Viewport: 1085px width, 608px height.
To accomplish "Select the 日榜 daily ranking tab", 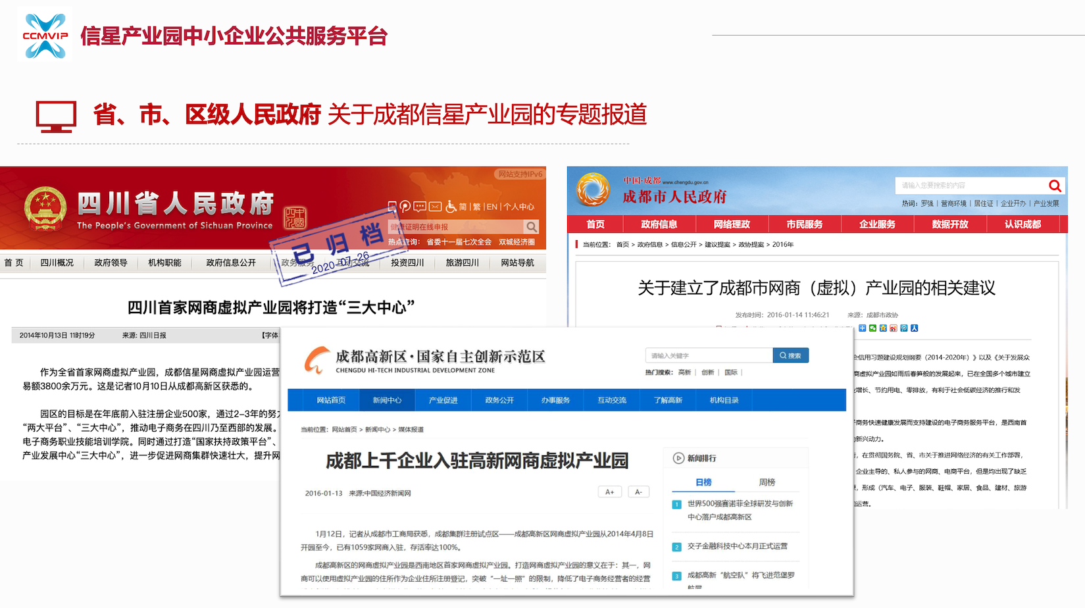I will [703, 482].
